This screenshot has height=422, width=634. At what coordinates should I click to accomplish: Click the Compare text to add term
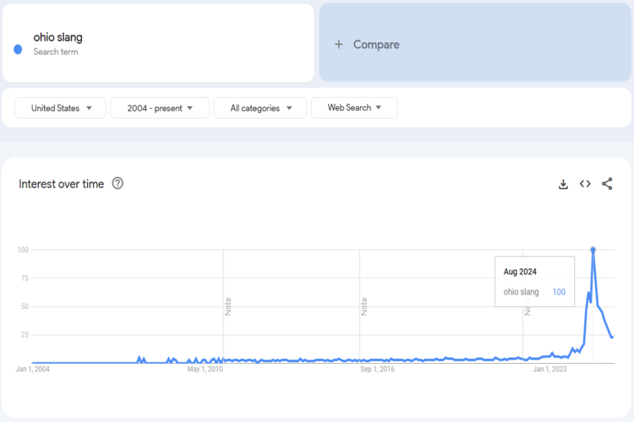pos(376,45)
